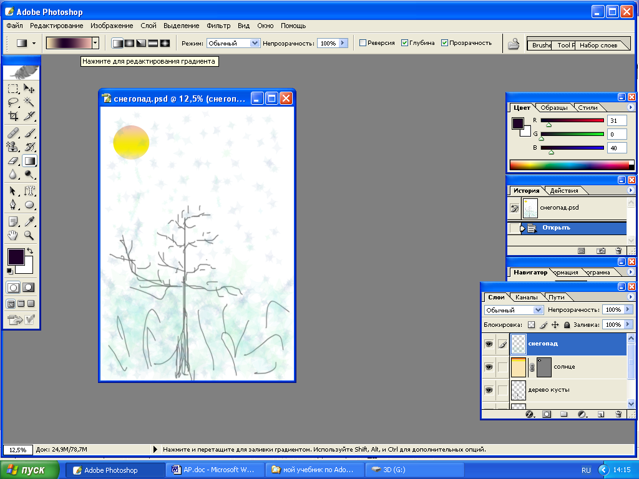Image resolution: width=639 pixels, height=479 pixels.
Task: Open the Фильтр menu
Action: point(218,26)
